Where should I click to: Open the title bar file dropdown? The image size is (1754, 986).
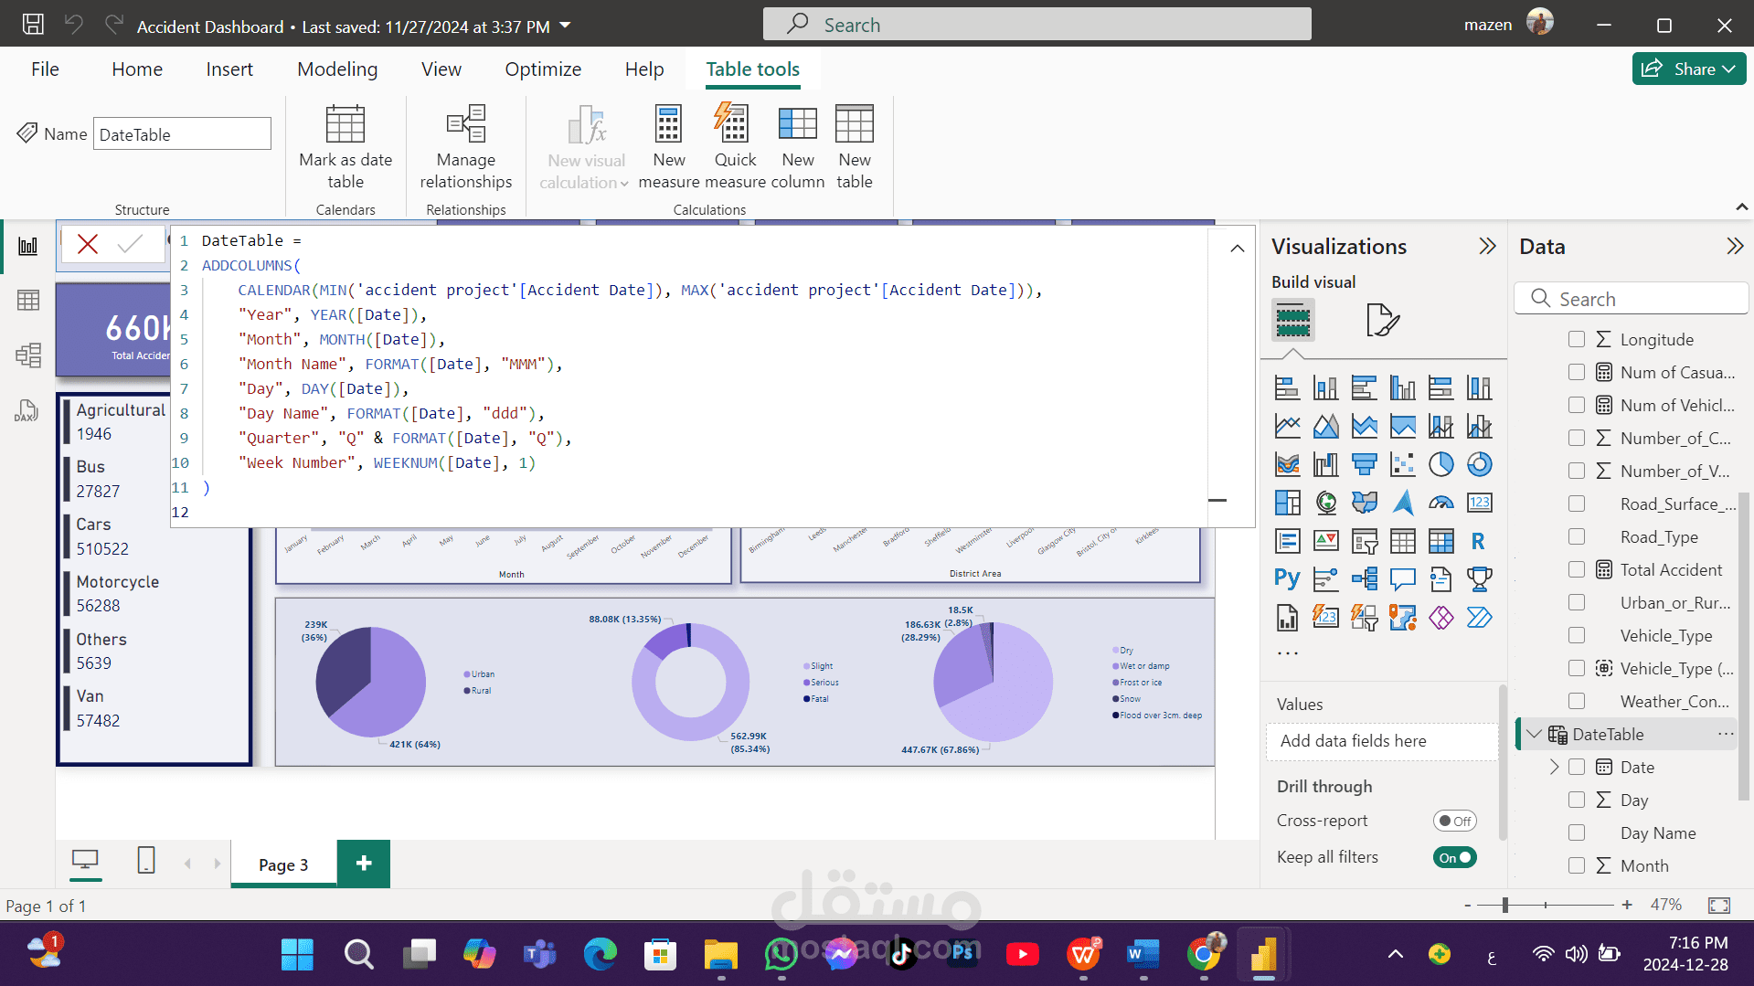[x=565, y=26]
